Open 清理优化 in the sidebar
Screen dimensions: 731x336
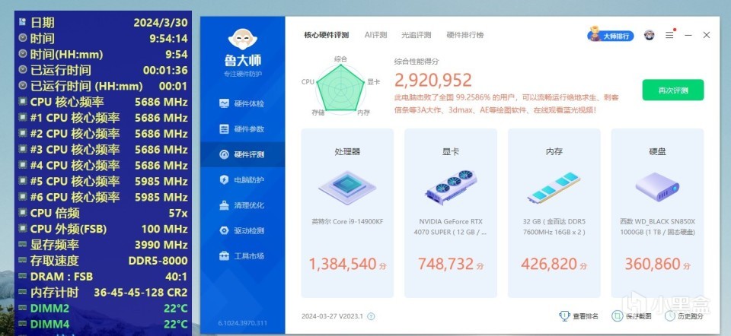[242, 205]
